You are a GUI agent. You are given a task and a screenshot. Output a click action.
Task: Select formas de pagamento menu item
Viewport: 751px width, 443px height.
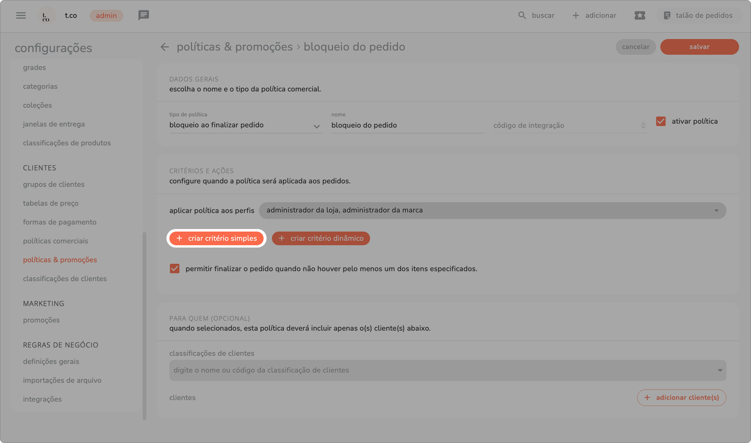(60, 222)
